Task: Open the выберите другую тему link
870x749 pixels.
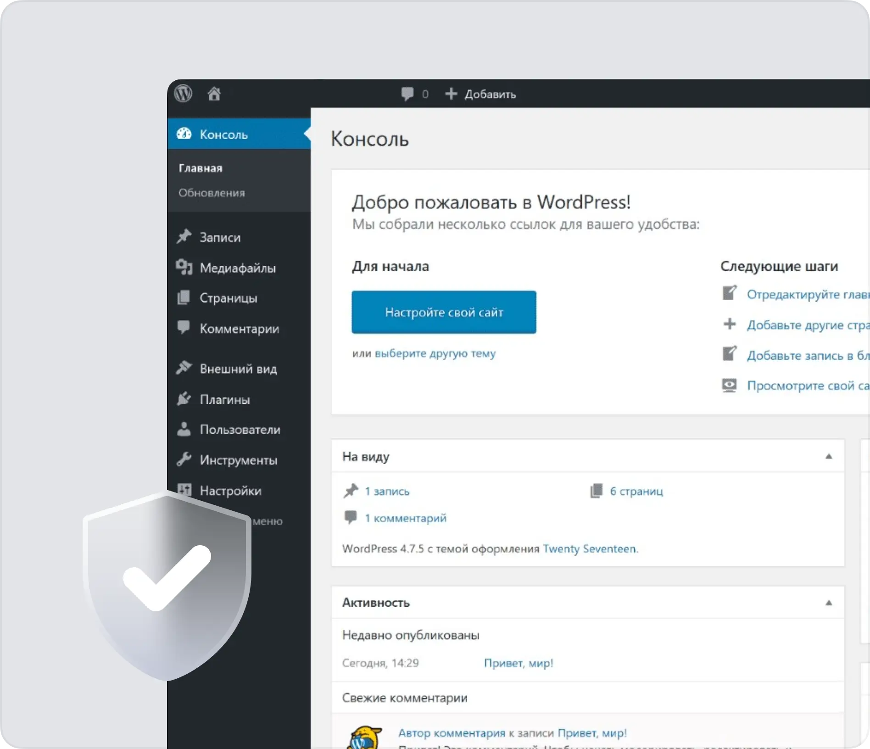Action: (435, 353)
